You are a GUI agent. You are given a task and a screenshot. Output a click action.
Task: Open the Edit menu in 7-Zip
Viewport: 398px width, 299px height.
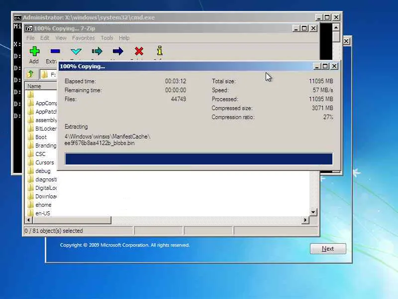tap(45, 38)
